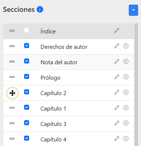This screenshot has height=146, width=141.
Task: Remove the Prólogo section
Action: click(126, 77)
